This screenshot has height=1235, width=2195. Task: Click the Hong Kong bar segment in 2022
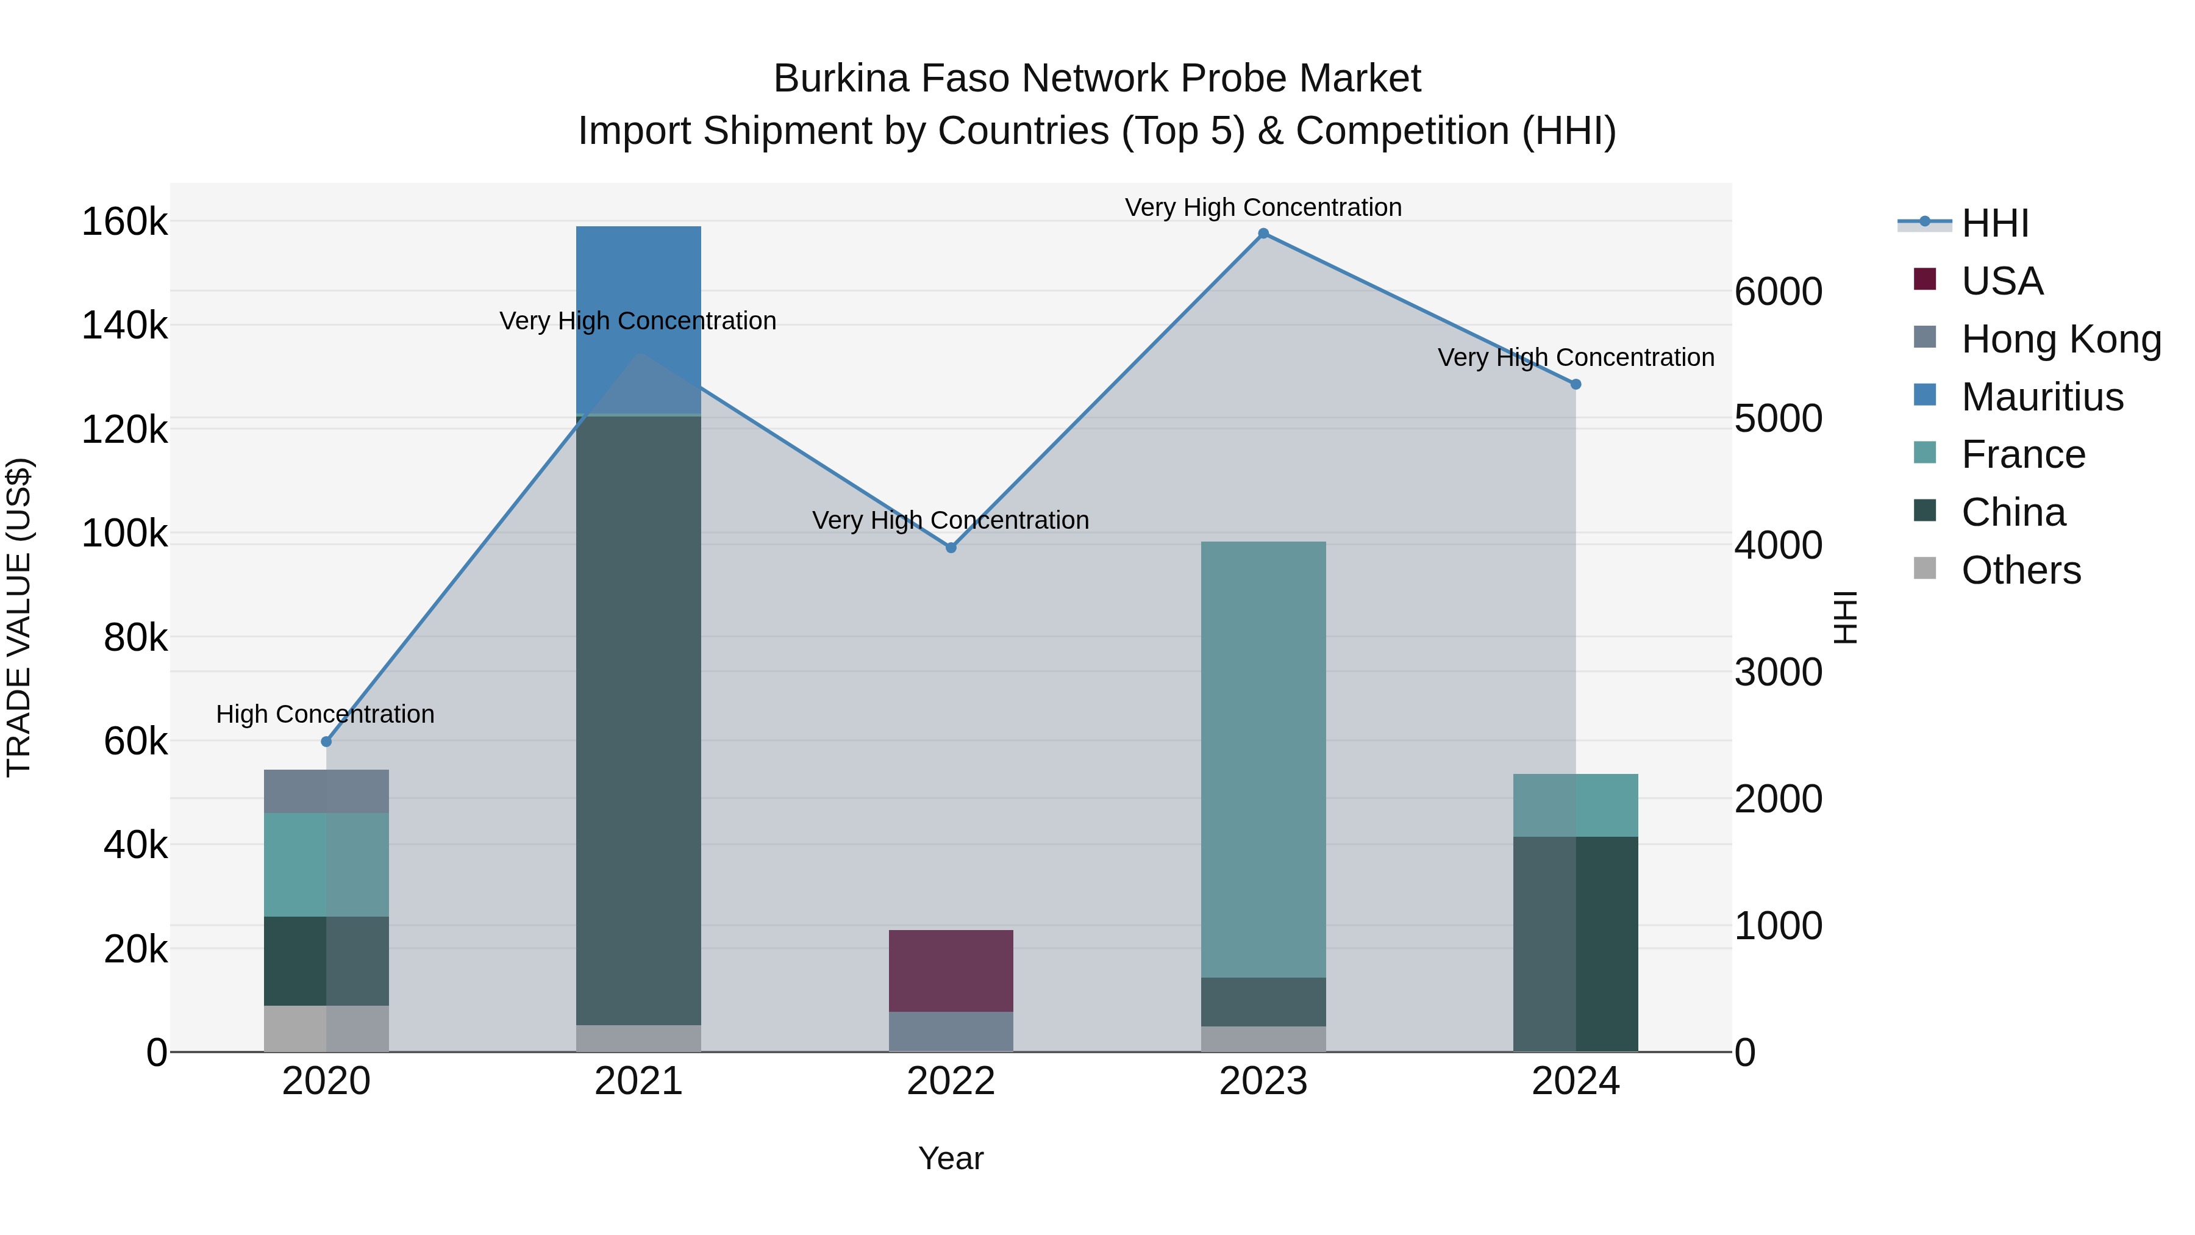tap(951, 1032)
